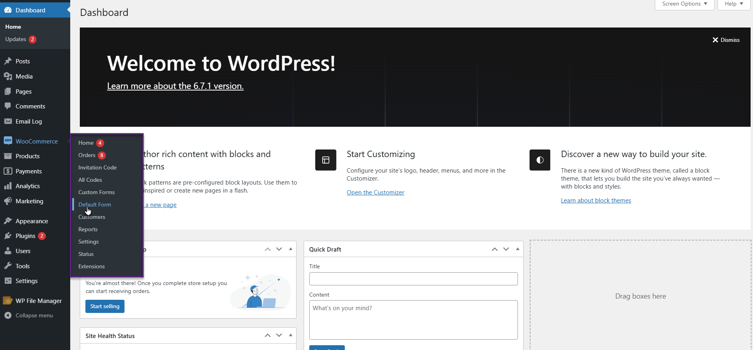Click the Collapse menu label
The width and height of the screenshot is (753, 350).
pyautogui.click(x=34, y=315)
